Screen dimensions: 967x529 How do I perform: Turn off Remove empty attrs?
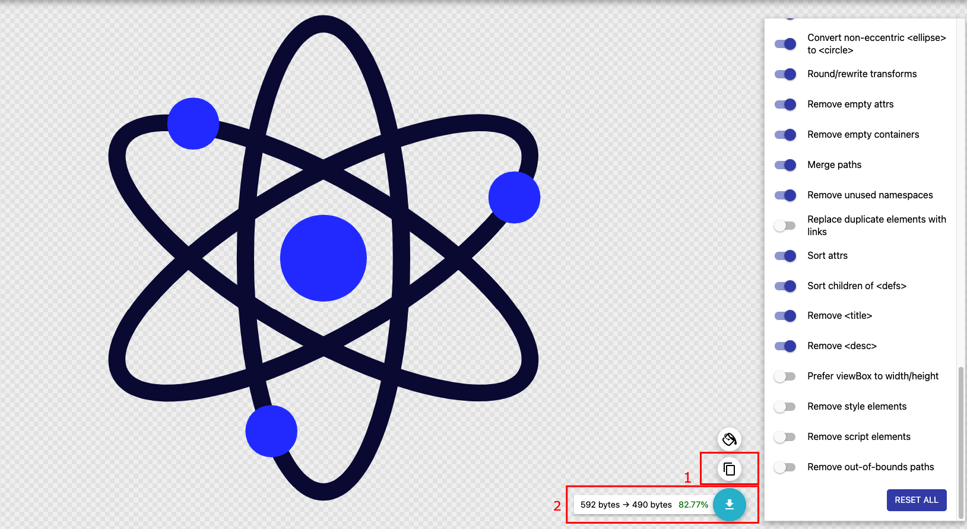(x=785, y=104)
